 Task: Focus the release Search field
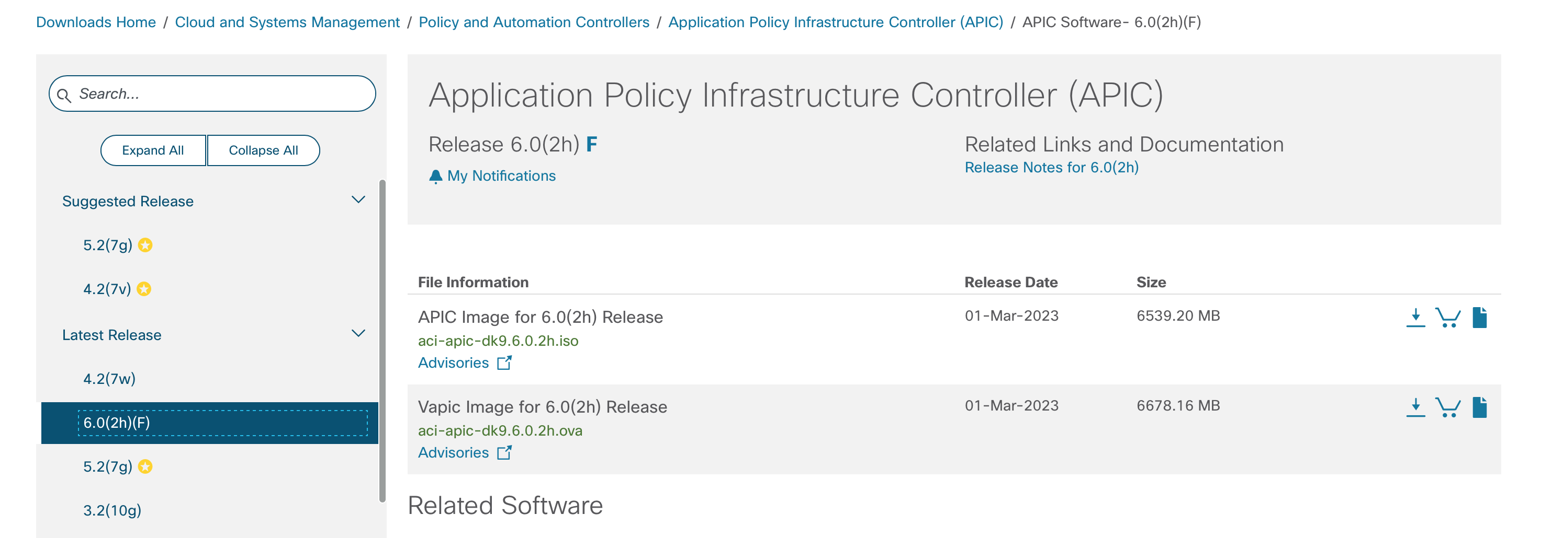212,94
